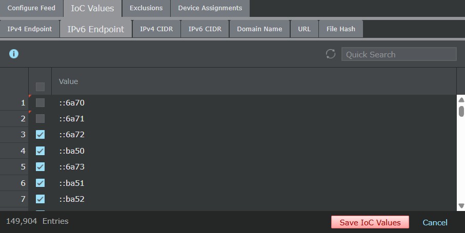Click the scrollbar down arrow

(461, 206)
